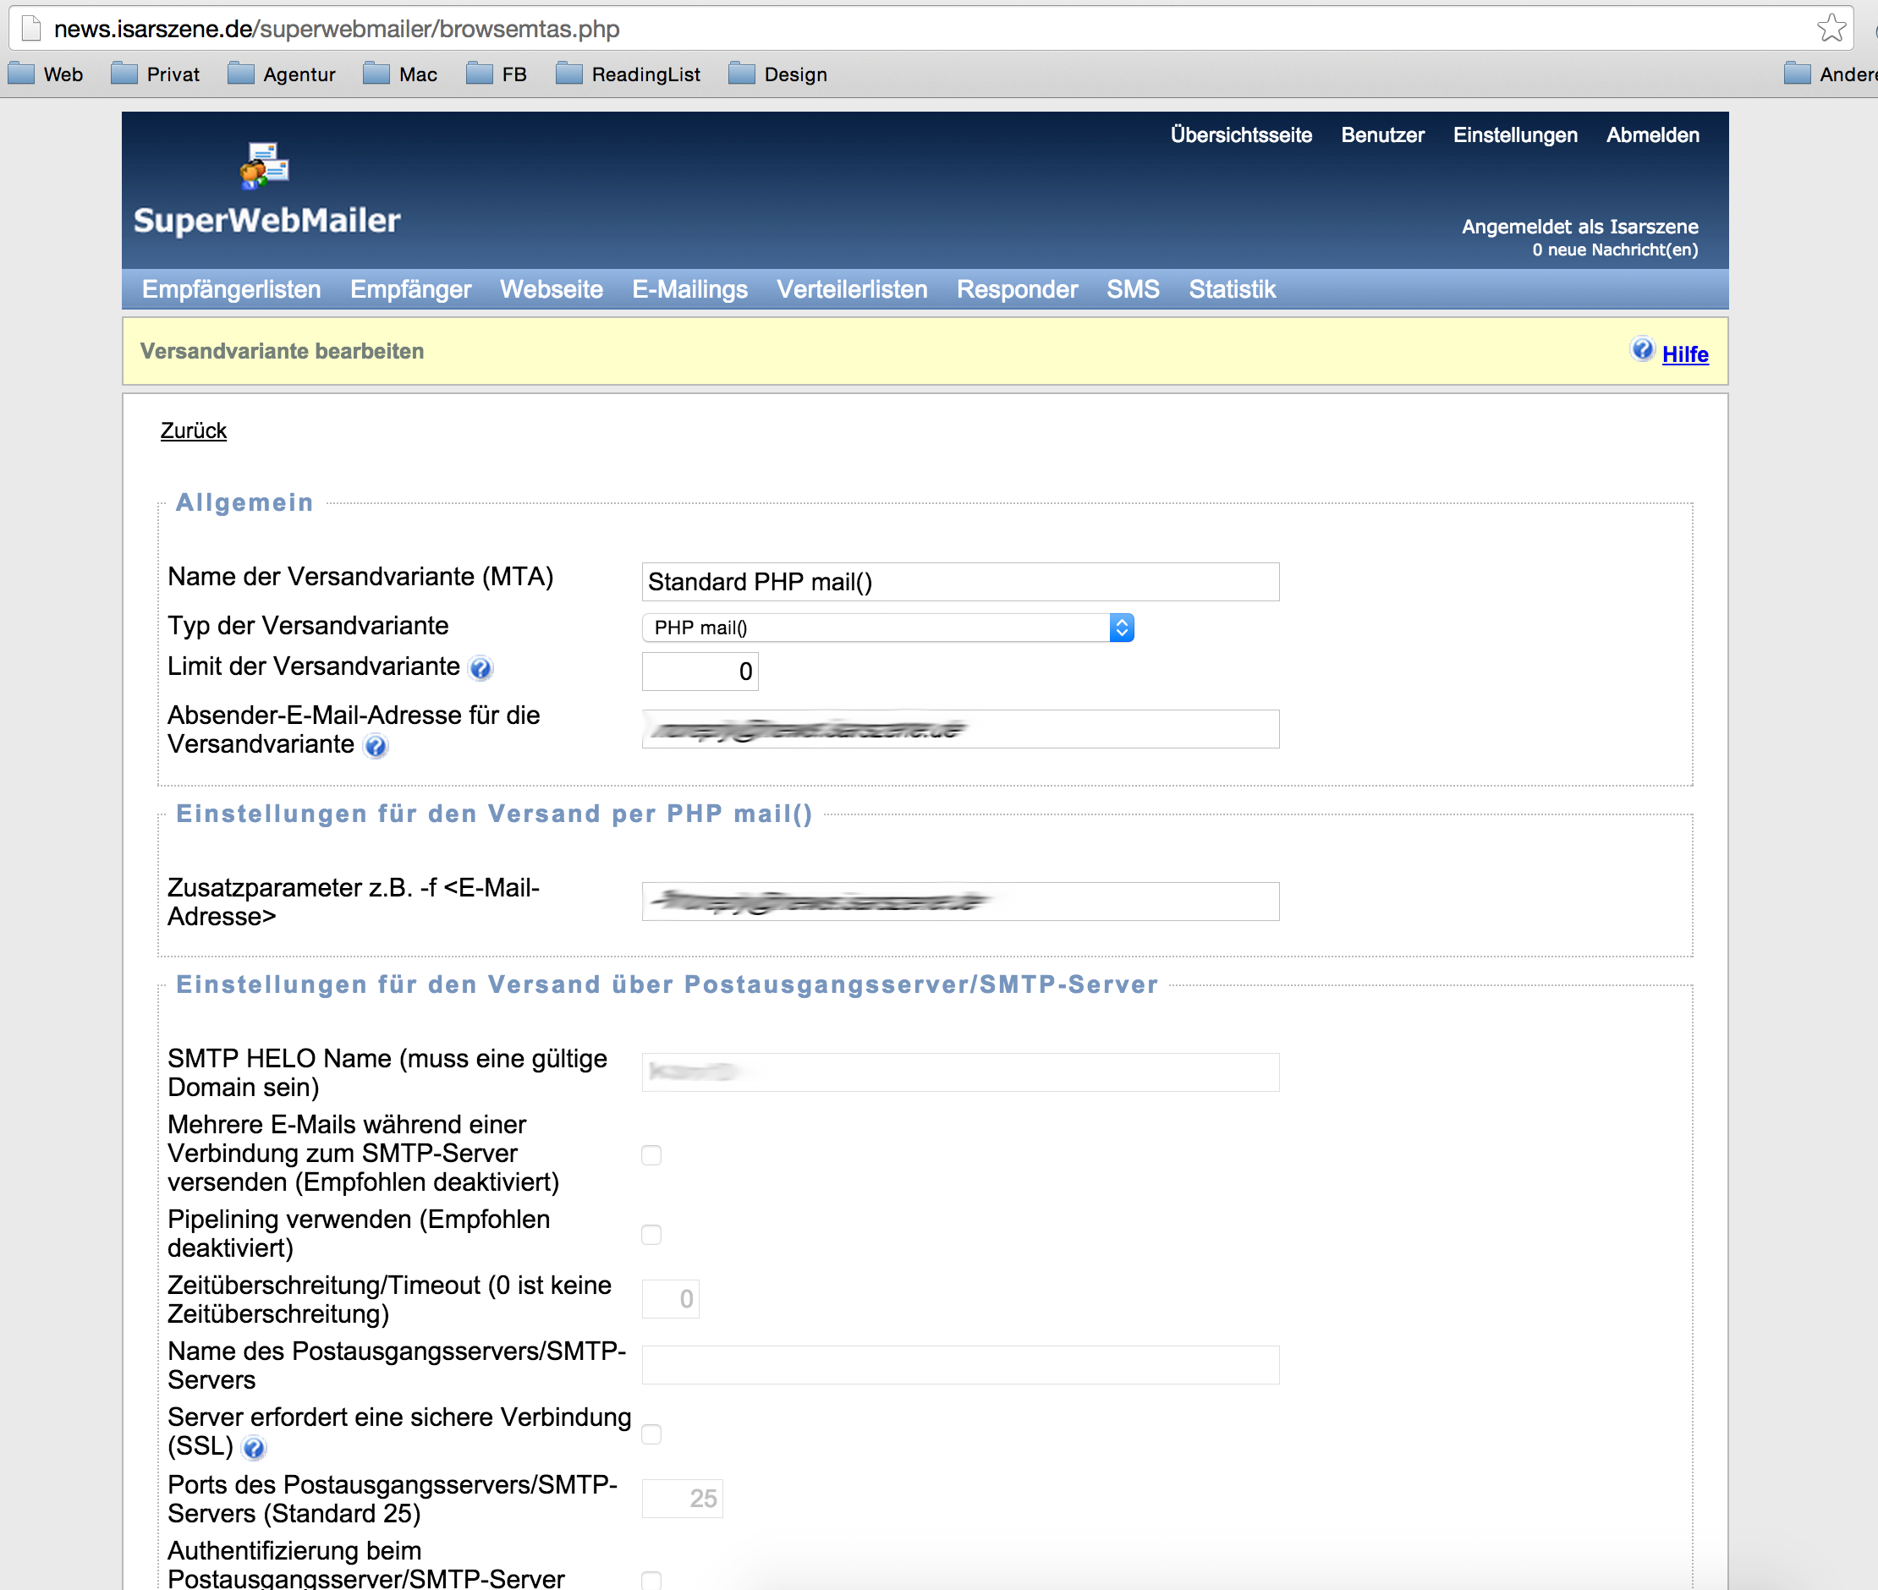The height and width of the screenshot is (1590, 1878).
Task: Click the SMTP HELO Name field
Action: (960, 1072)
